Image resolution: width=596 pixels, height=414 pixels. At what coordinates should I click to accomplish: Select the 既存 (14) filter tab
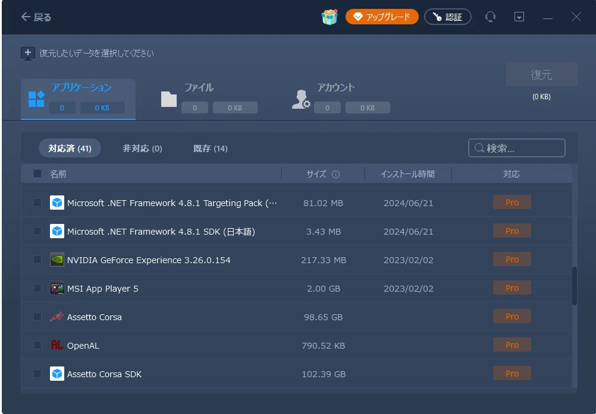pyautogui.click(x=210, y=148)
